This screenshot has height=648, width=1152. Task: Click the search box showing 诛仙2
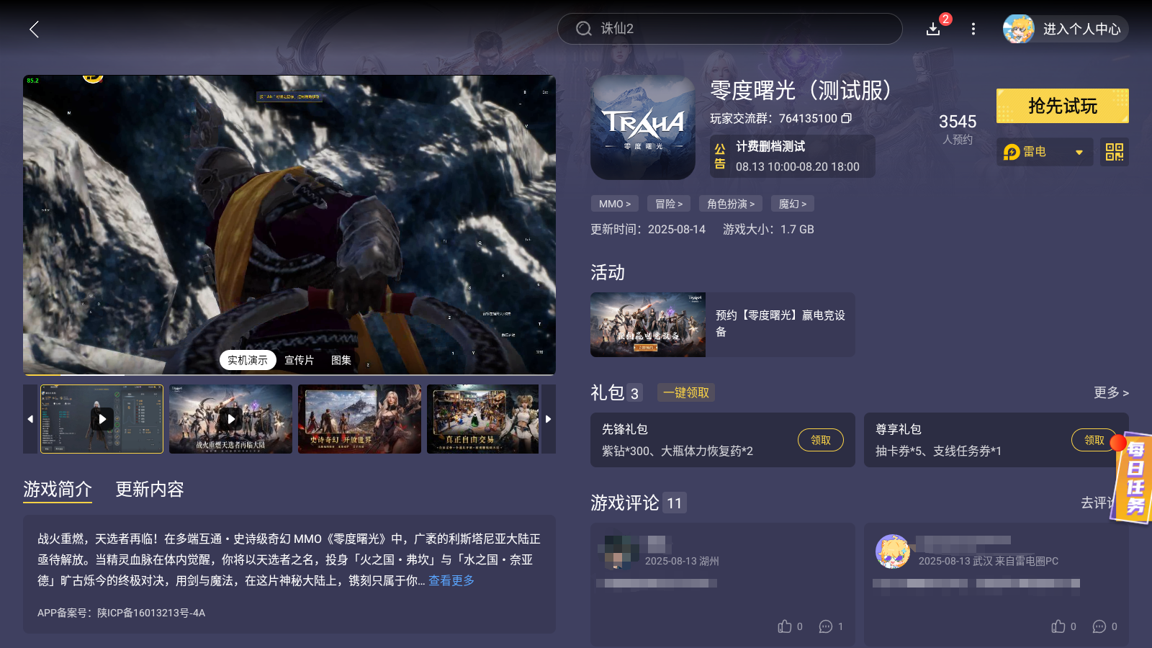click(x=729, y=29)
